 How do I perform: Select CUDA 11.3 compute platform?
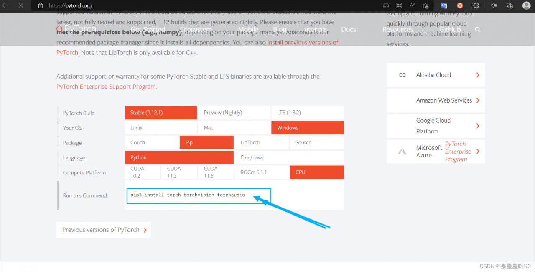coord(179,172)
